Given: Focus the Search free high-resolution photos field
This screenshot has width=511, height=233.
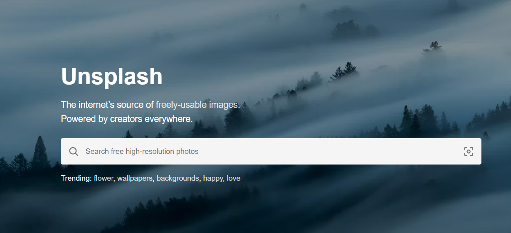Looking at the screenshot, I should click(x=271, y=151).
